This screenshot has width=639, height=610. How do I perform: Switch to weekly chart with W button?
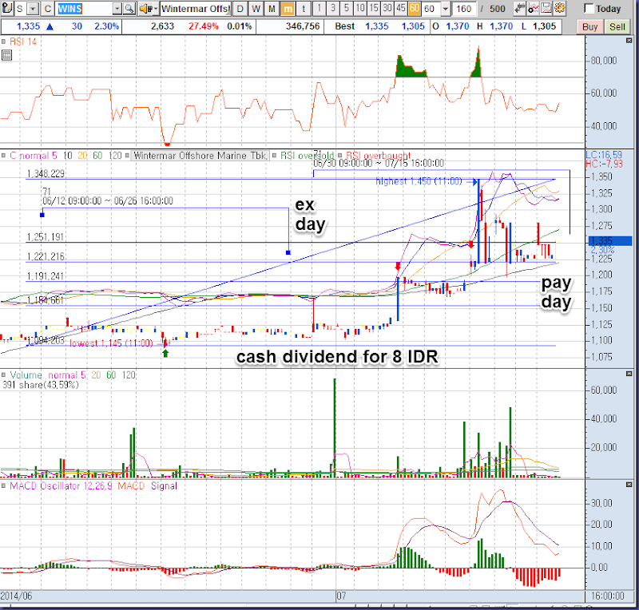tap(256, 9)
